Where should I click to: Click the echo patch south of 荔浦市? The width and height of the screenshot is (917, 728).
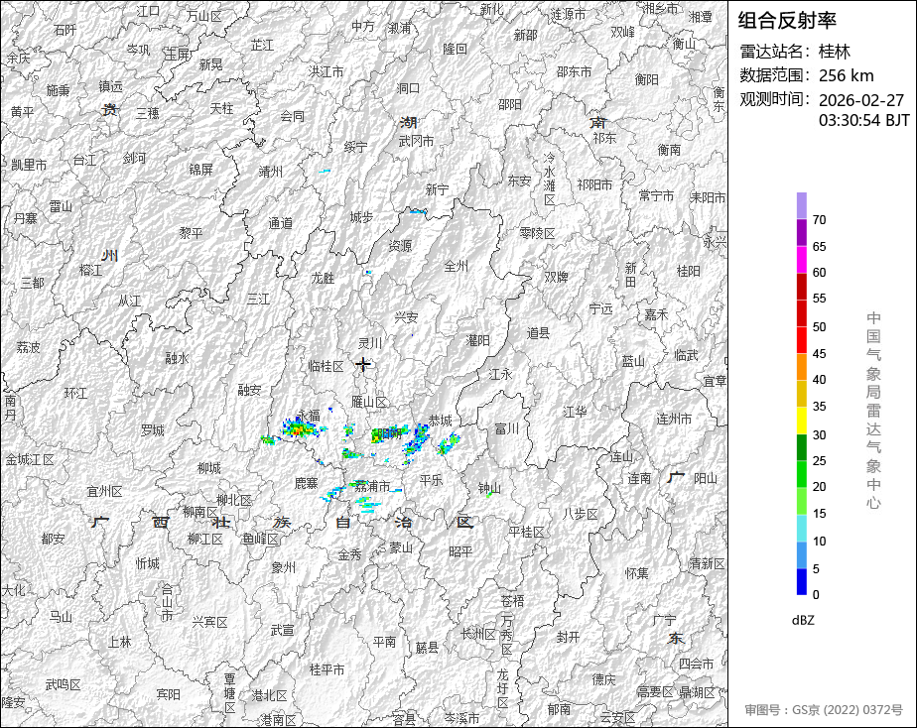367,503
